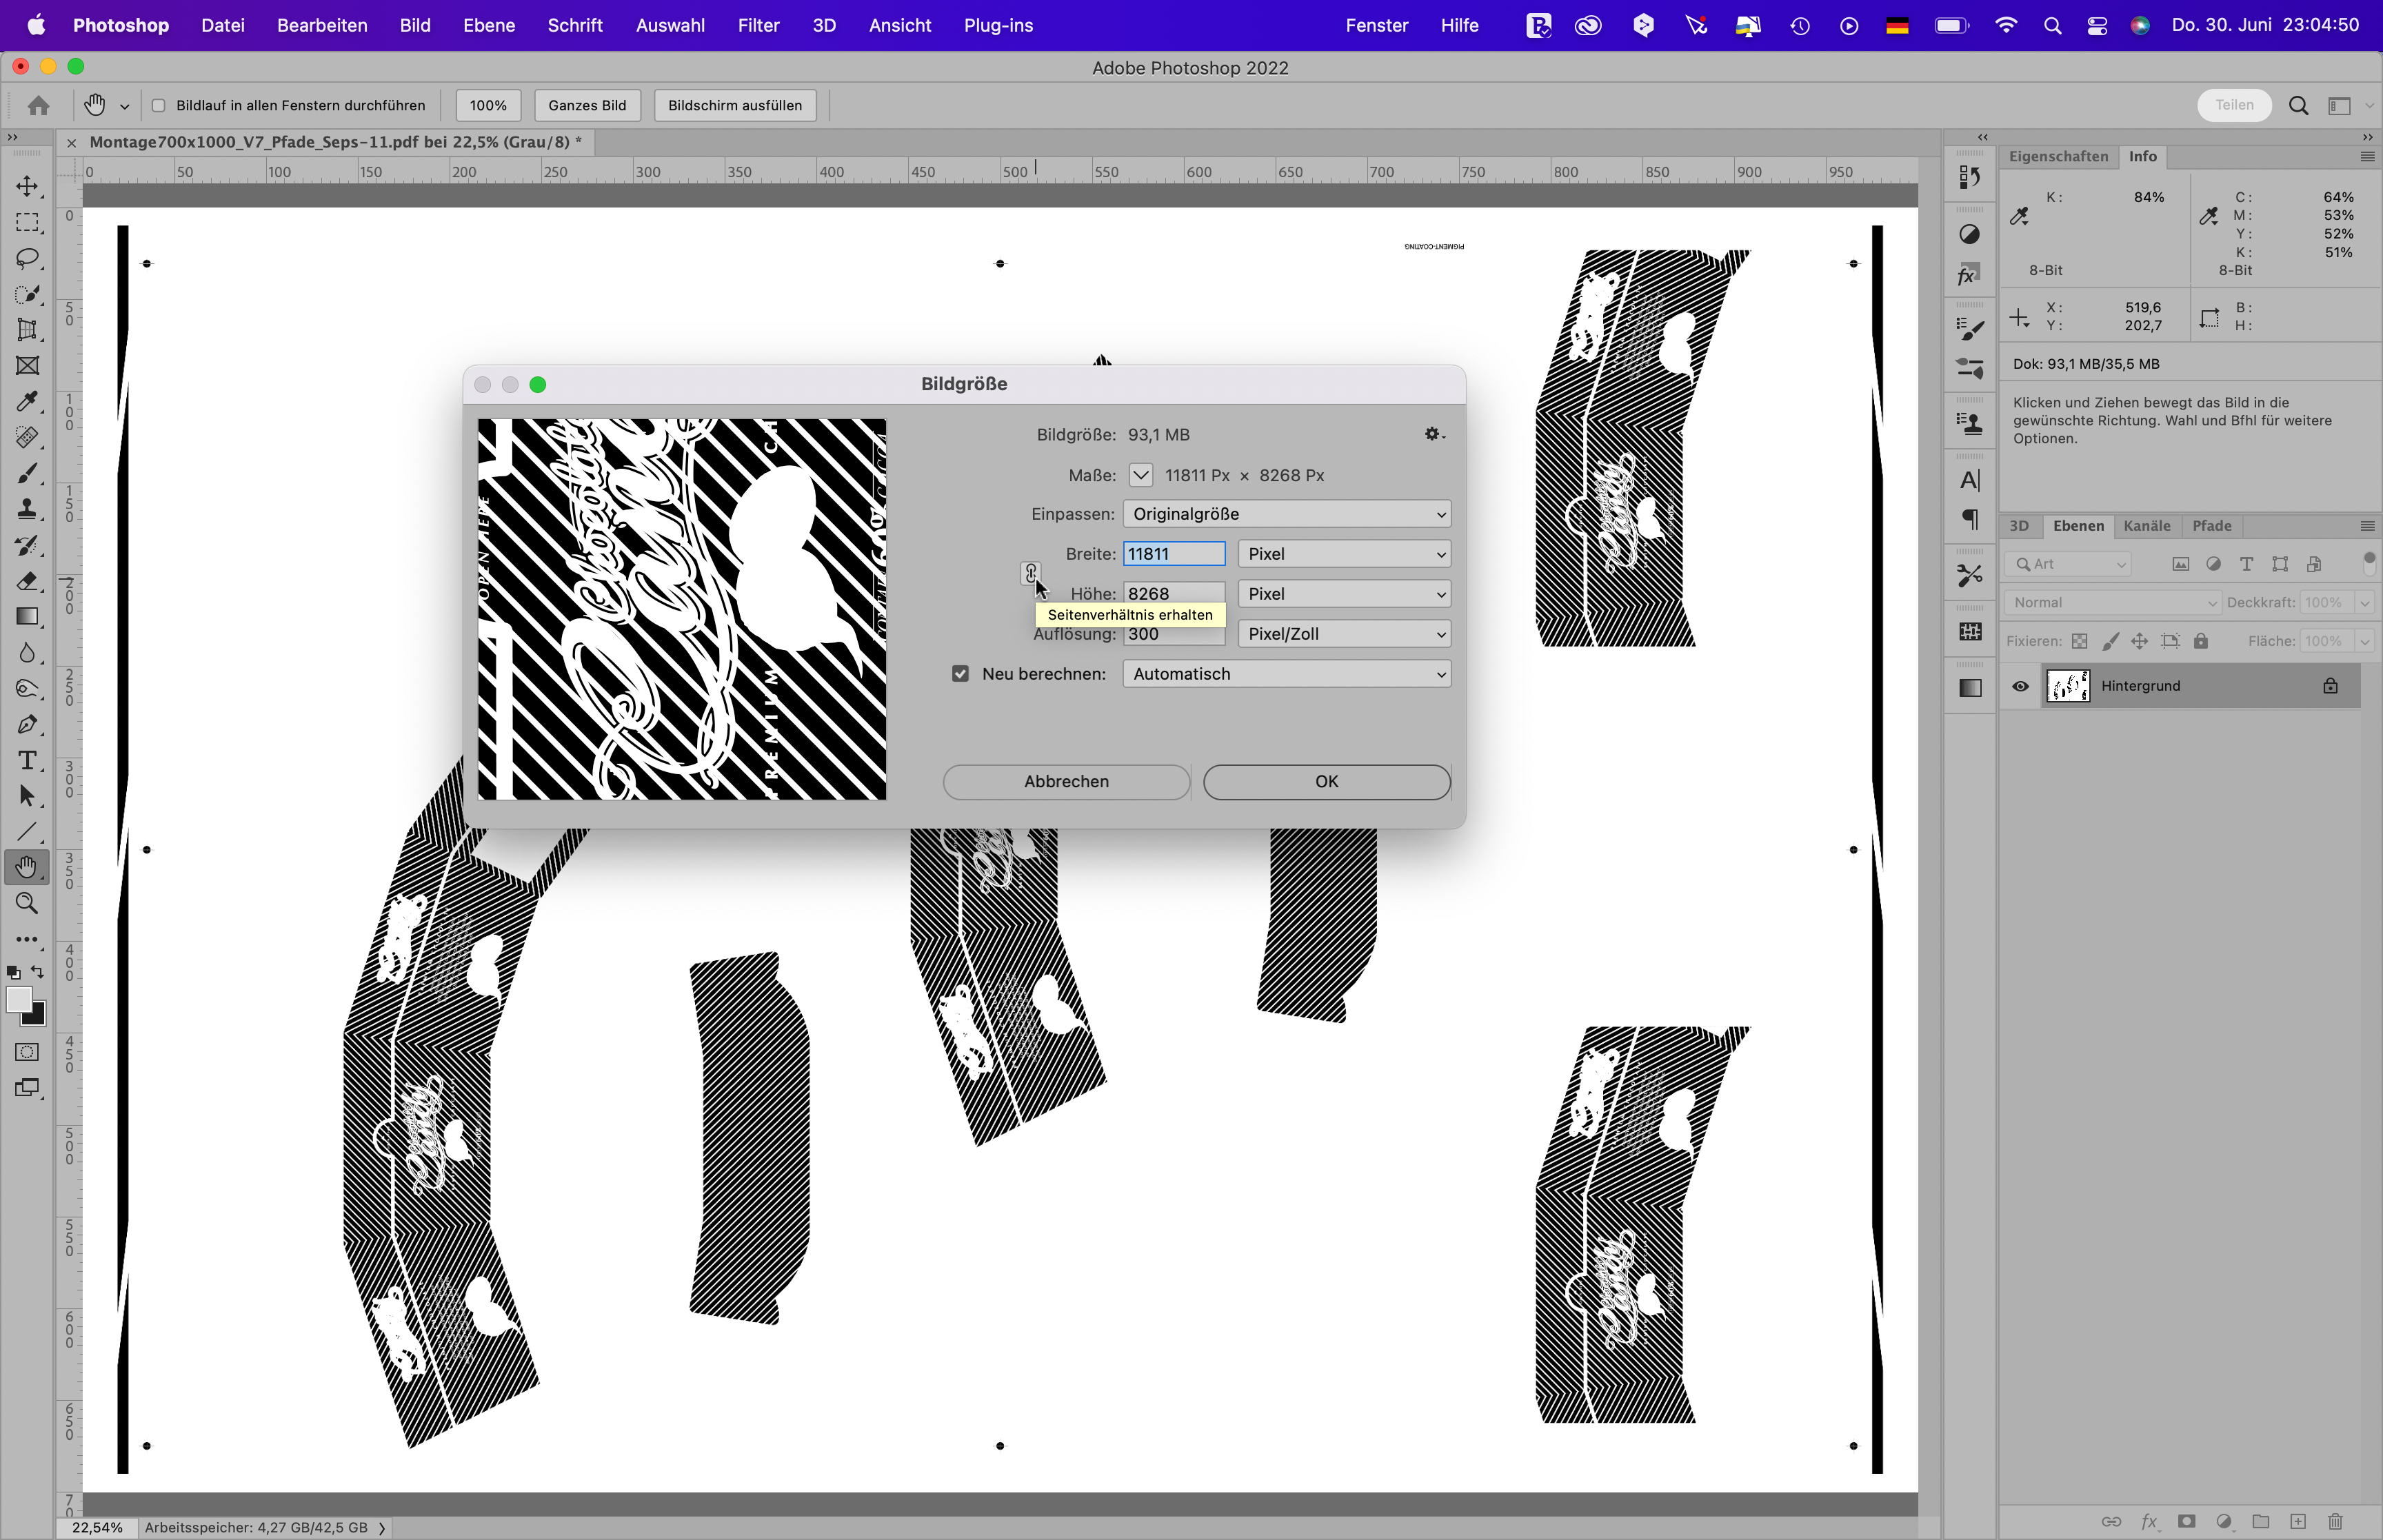Toggle lock position in Fixieren row

2139,641
